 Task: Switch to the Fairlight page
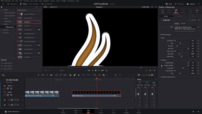pos(126,111)
